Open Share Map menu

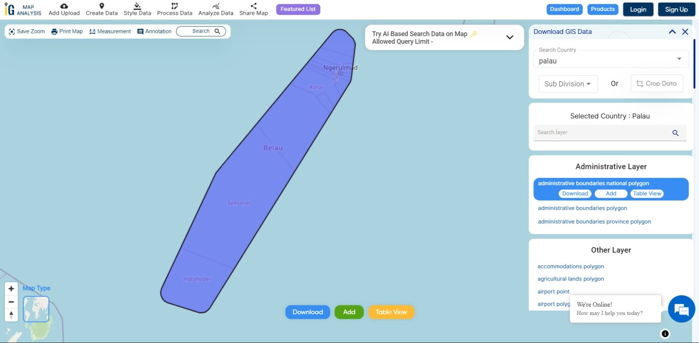point(254,9)
